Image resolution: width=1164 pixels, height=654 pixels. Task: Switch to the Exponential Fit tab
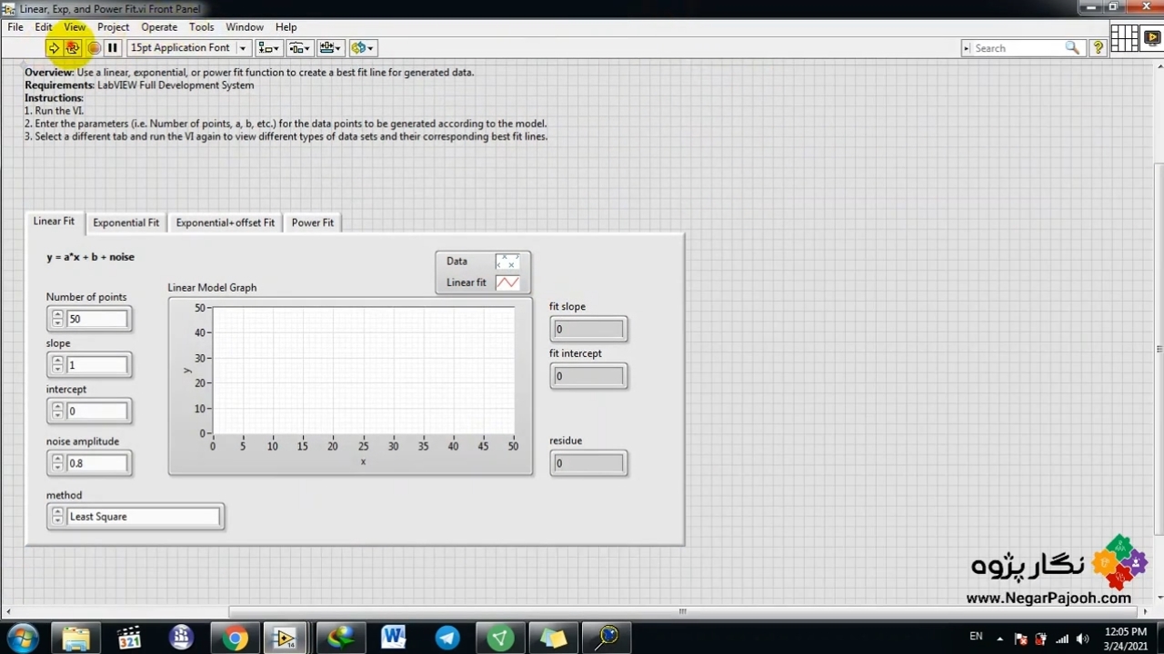[125, 223]
